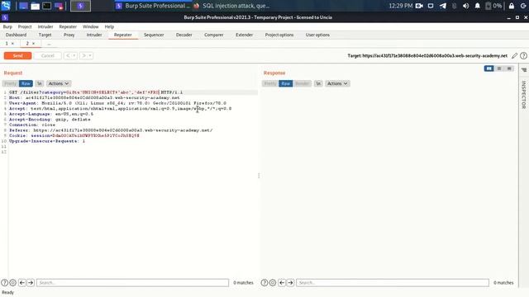
Task: Switch response view to Pretty
Action: (x=270, y=83)
